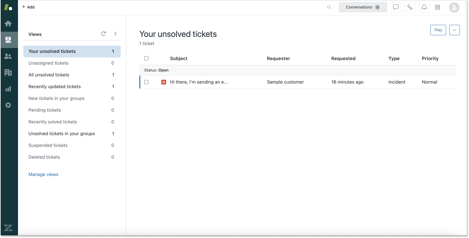The image size is (469, 238).
Task: Open the chat bubble icon
Action: coord(396,7)
